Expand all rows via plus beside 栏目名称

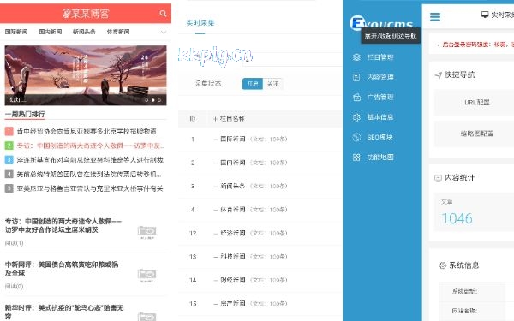[215, 119]
